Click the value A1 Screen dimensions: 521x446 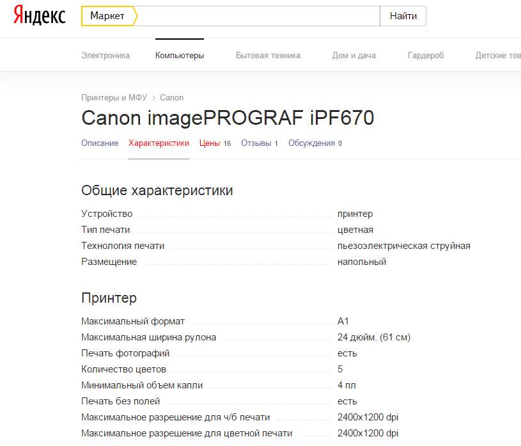(343, 321)
